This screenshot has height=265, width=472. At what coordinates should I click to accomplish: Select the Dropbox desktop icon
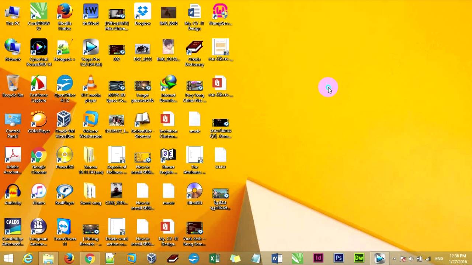pyautogui.click(x=143, y=15)
